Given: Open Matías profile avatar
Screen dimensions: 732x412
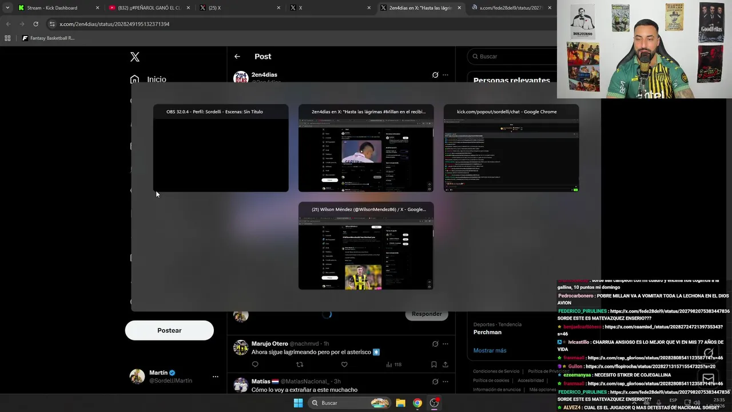Looking at the screenshot, I should 241,385.
